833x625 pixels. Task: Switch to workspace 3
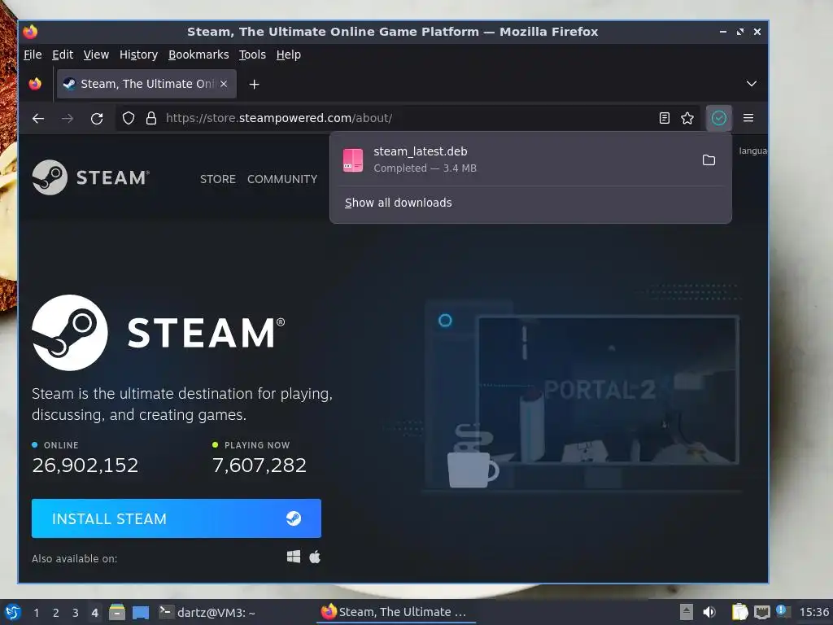(76, 613)
